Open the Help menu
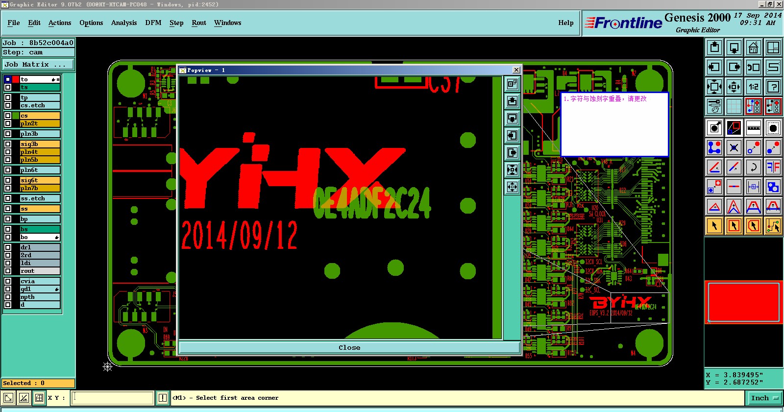 (x=566, y=23)
